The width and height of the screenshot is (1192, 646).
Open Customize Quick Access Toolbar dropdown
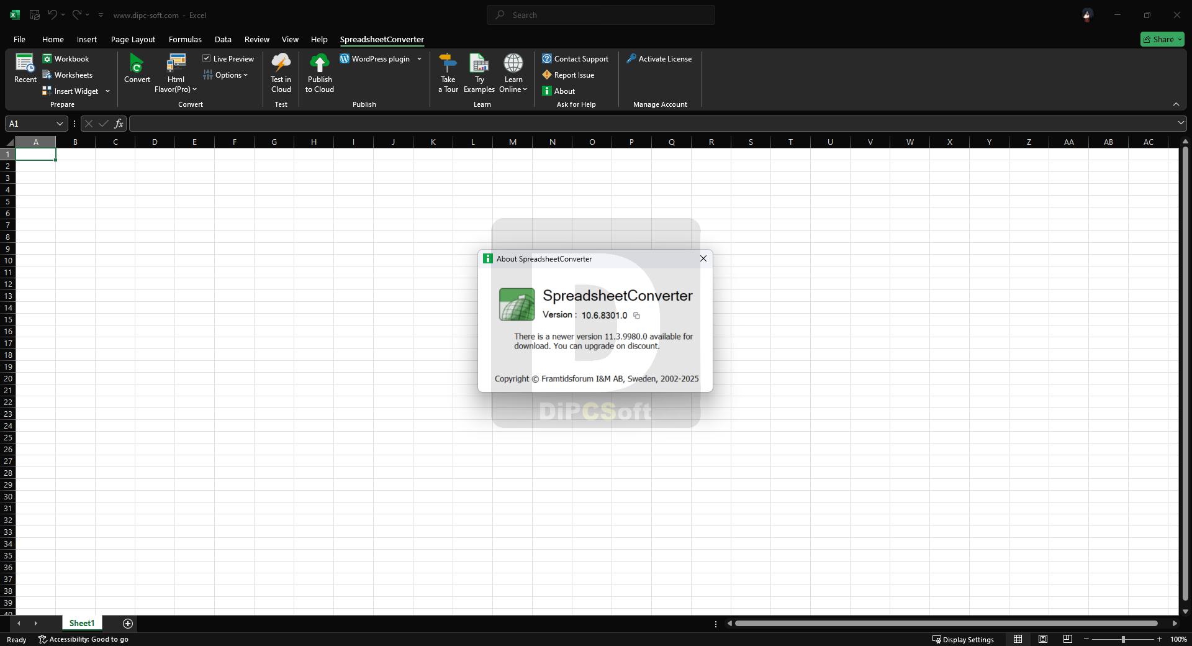[101, 15]
